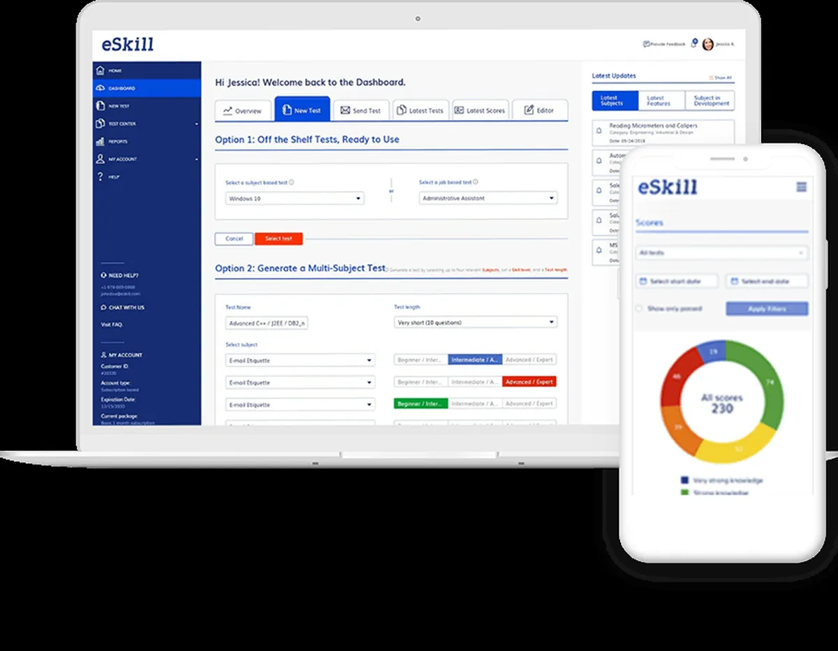The height and width of the screenshot is (651, 838).
Task: Click the Test Name input field
Action: tap(267, 323)
